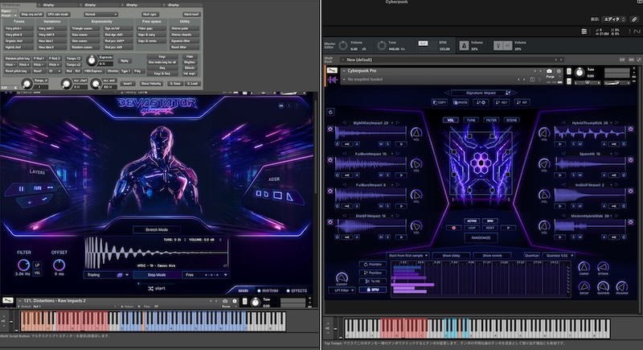The image size is (643, 350).
Task: Click the HIT randomize icon button
Action: pyautogui.click(x=522, y=102)
